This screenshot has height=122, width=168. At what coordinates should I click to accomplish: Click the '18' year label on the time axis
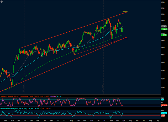pos(104,120)
